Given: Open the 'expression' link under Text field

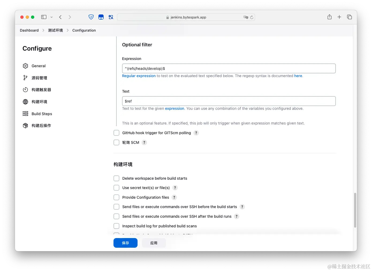Looking at the screenshot, I should point(174,108).
